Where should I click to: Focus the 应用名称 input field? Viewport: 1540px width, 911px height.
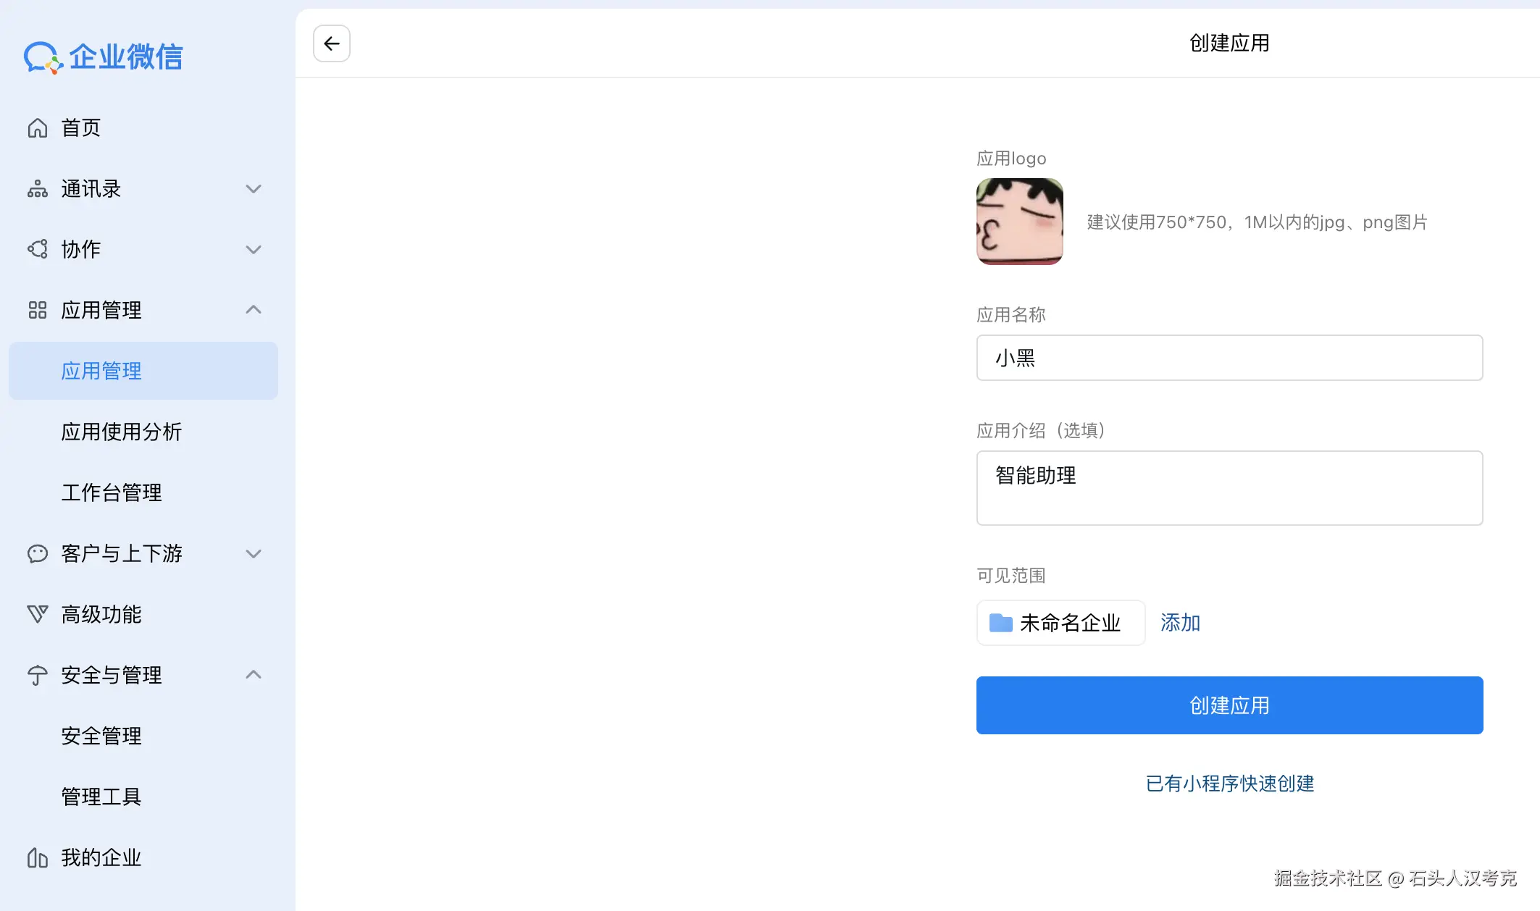tap(1229, 358)
